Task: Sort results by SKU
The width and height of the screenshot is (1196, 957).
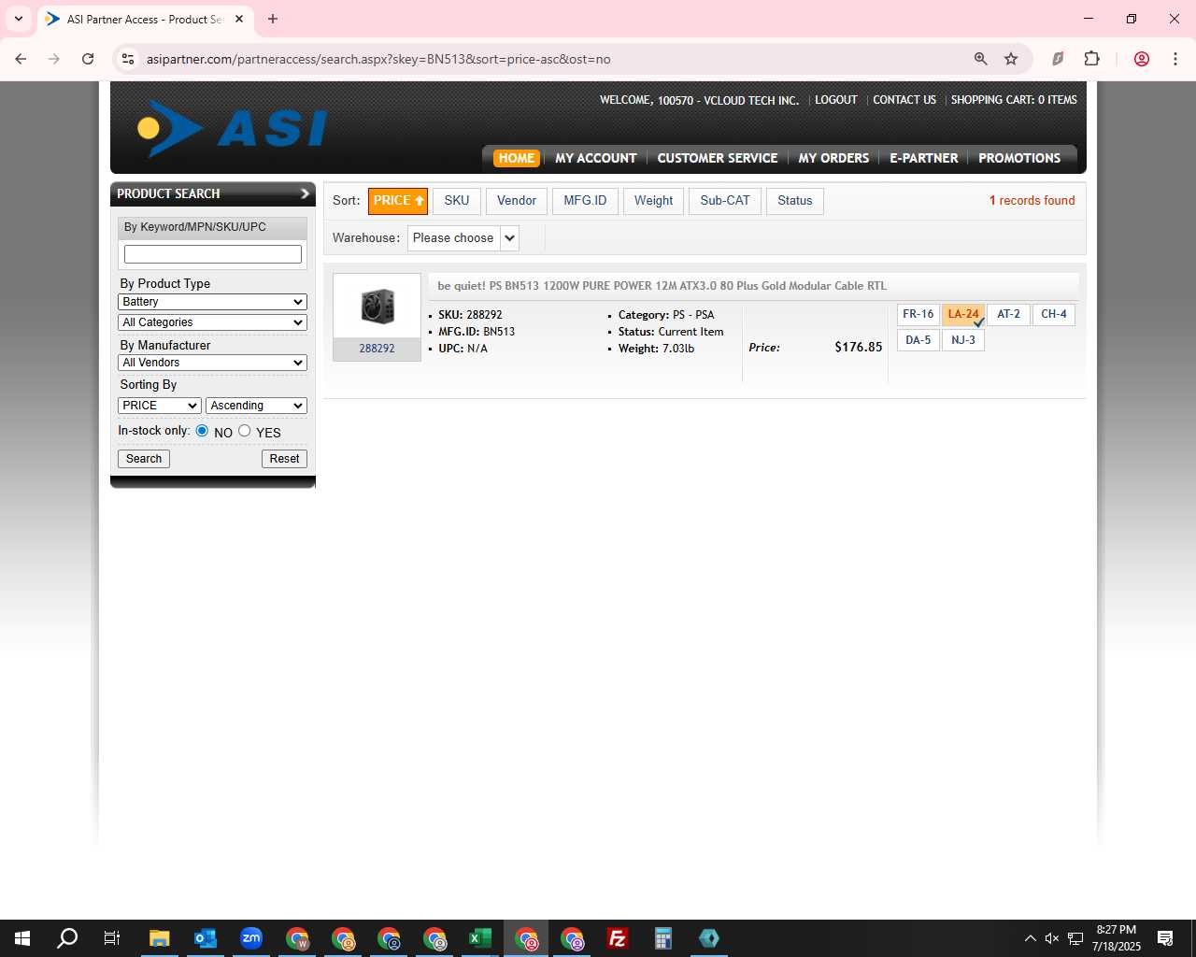Action: (x=457, y=201)
